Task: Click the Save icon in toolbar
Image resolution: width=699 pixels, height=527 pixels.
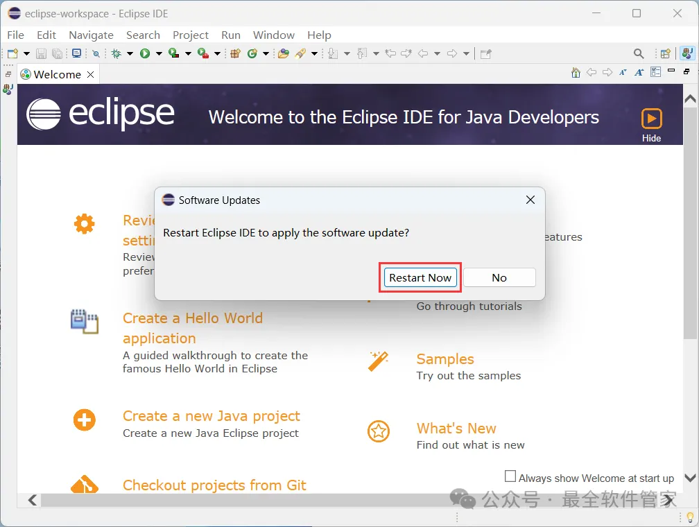Action: coord(41,54)
